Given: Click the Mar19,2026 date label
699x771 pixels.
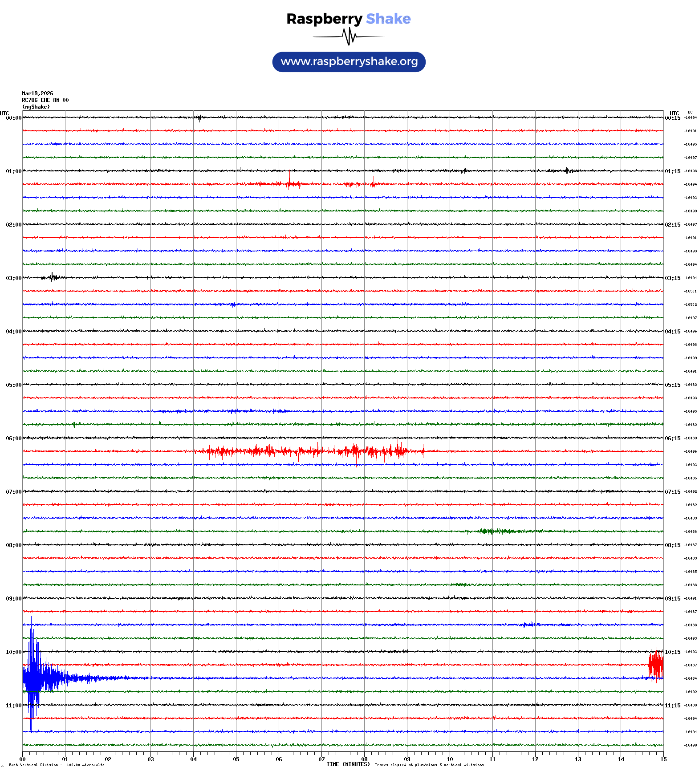Looking at the screenshot, I should point(37,93).
